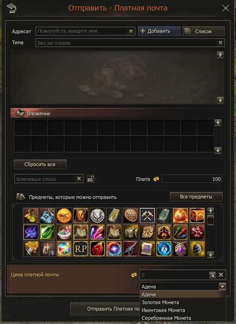Click the Добавить button
Image resolution: width=236 pixels, height=324 pixels.
coord(159,31)
